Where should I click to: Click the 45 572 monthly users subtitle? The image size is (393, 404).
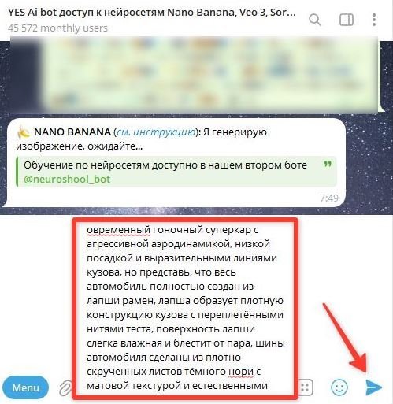tap(57, 28)
